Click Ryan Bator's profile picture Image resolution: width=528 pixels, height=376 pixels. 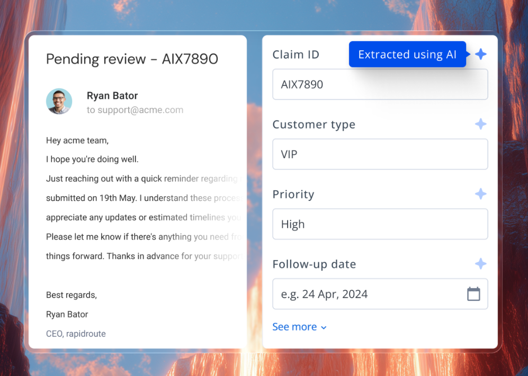click(x=59, y=101)
